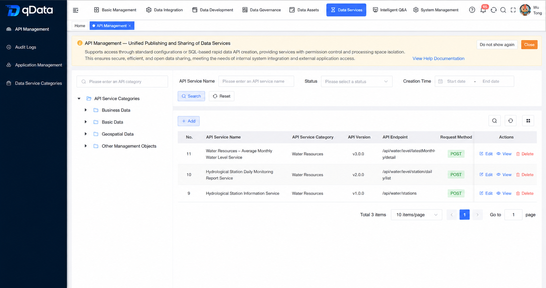Switch to the Home tab
The width and height of the screenshot is (546, 288).
80,26
